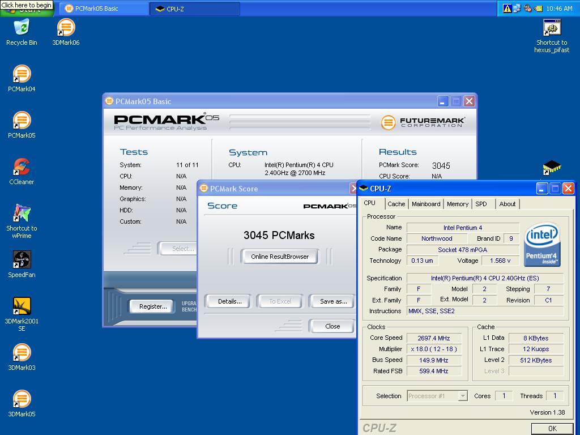Screen dimensions: 580x435
Task: Switch to the Cache tab
Action: (x=396, y=204)
